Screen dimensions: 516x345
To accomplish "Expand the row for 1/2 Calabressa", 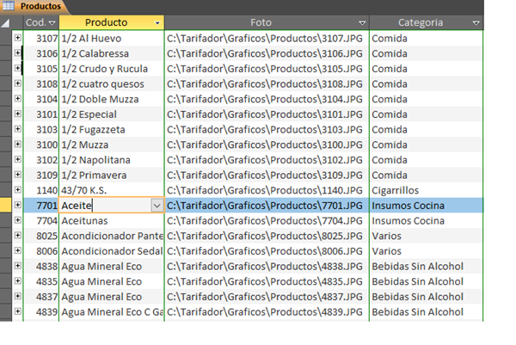I will tap(18, 53).
